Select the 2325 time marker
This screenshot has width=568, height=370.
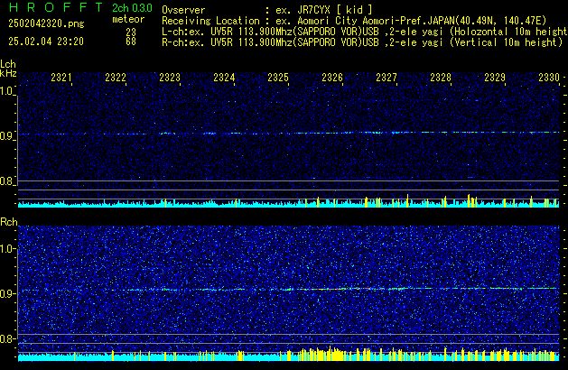(278, 78)
